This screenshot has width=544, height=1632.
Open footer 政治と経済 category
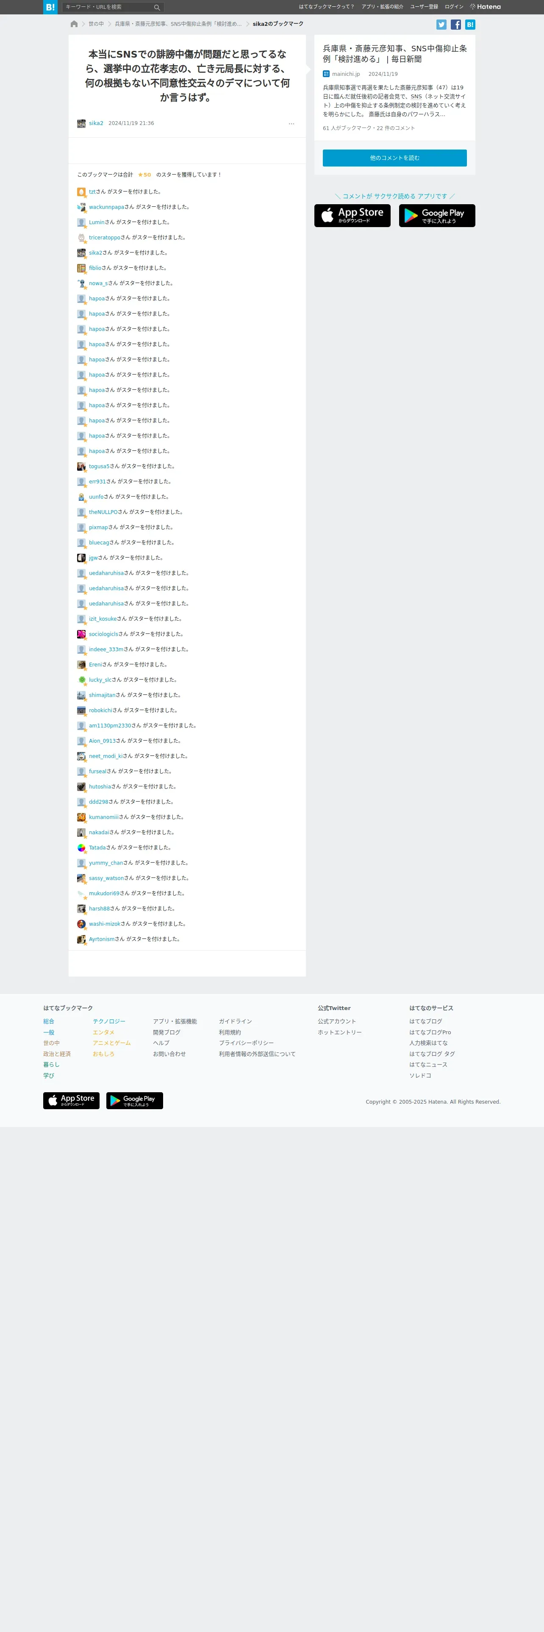pyautogui.click(x=57, y=1054)
